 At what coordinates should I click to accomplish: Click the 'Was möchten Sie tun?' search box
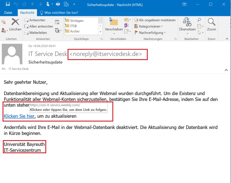click(59, 13)
